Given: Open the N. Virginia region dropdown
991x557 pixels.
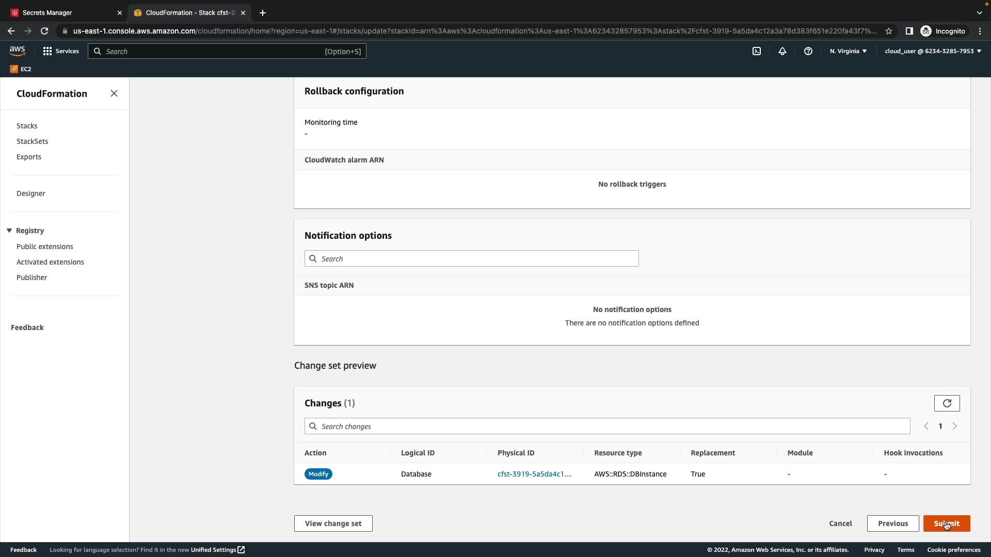Looking at the screenshot, I should pyautogui.click(x=848, y=51).
